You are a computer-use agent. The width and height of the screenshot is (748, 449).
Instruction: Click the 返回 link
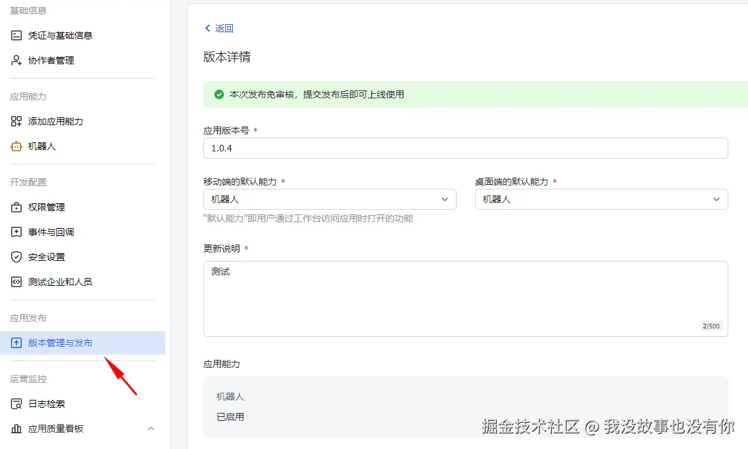224,28
